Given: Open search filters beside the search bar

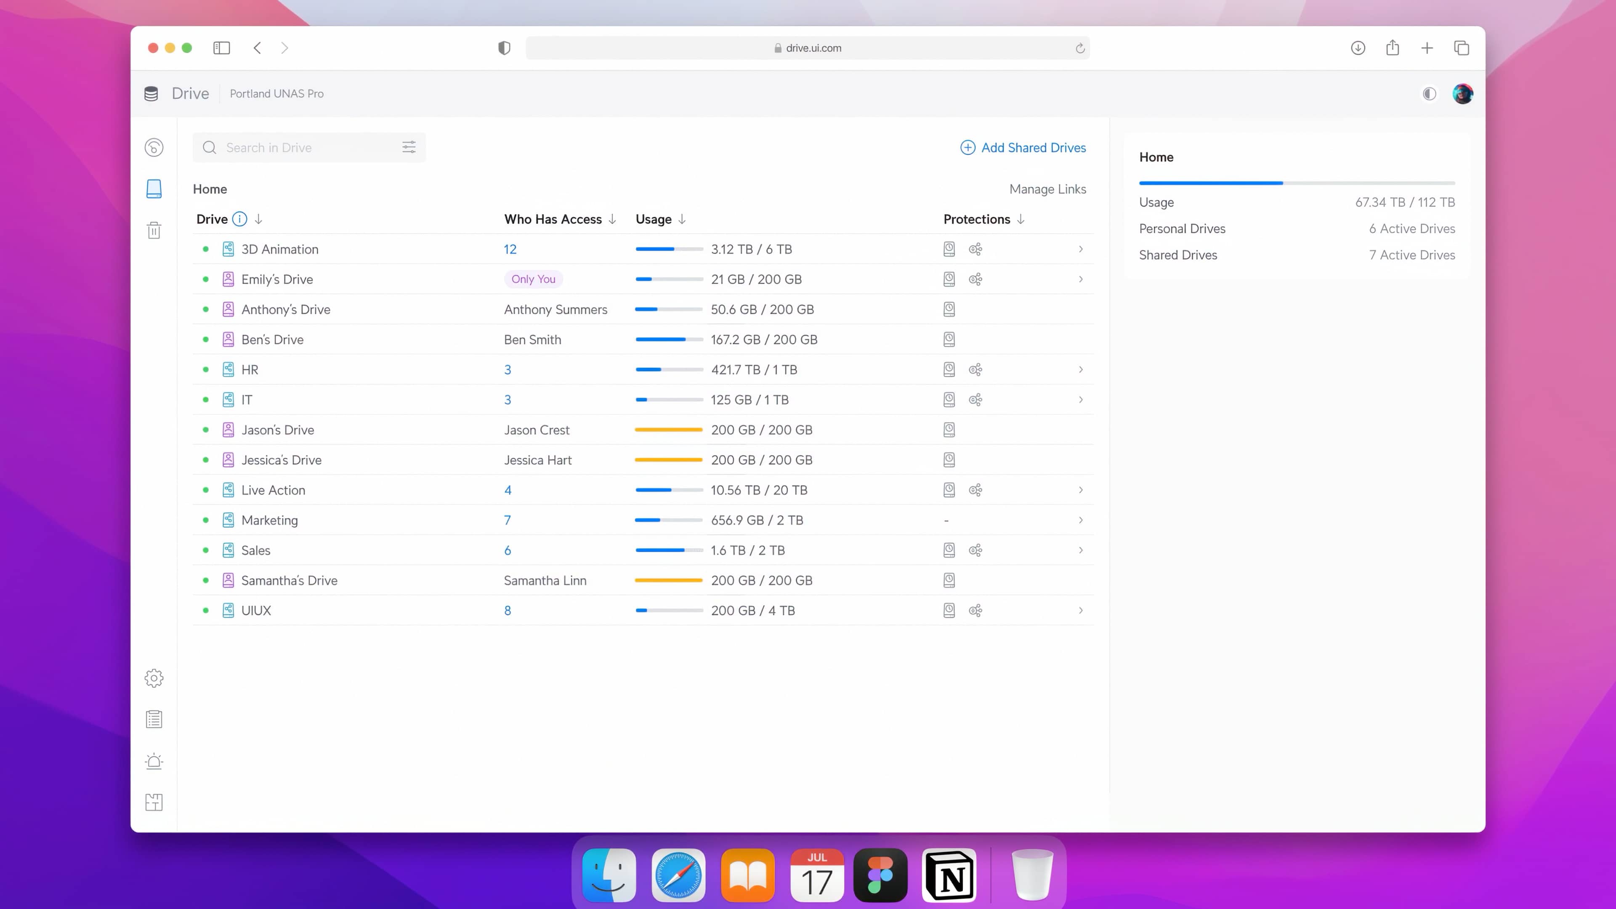Looking at the screenshot, I should pyautogui.click(x=408, y=147).
